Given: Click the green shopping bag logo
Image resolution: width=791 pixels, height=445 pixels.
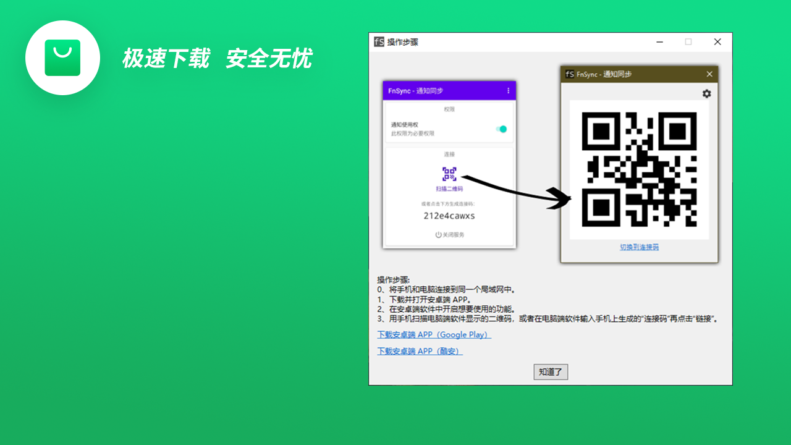Looking at the screenshot, I should (x=62, y=57).
